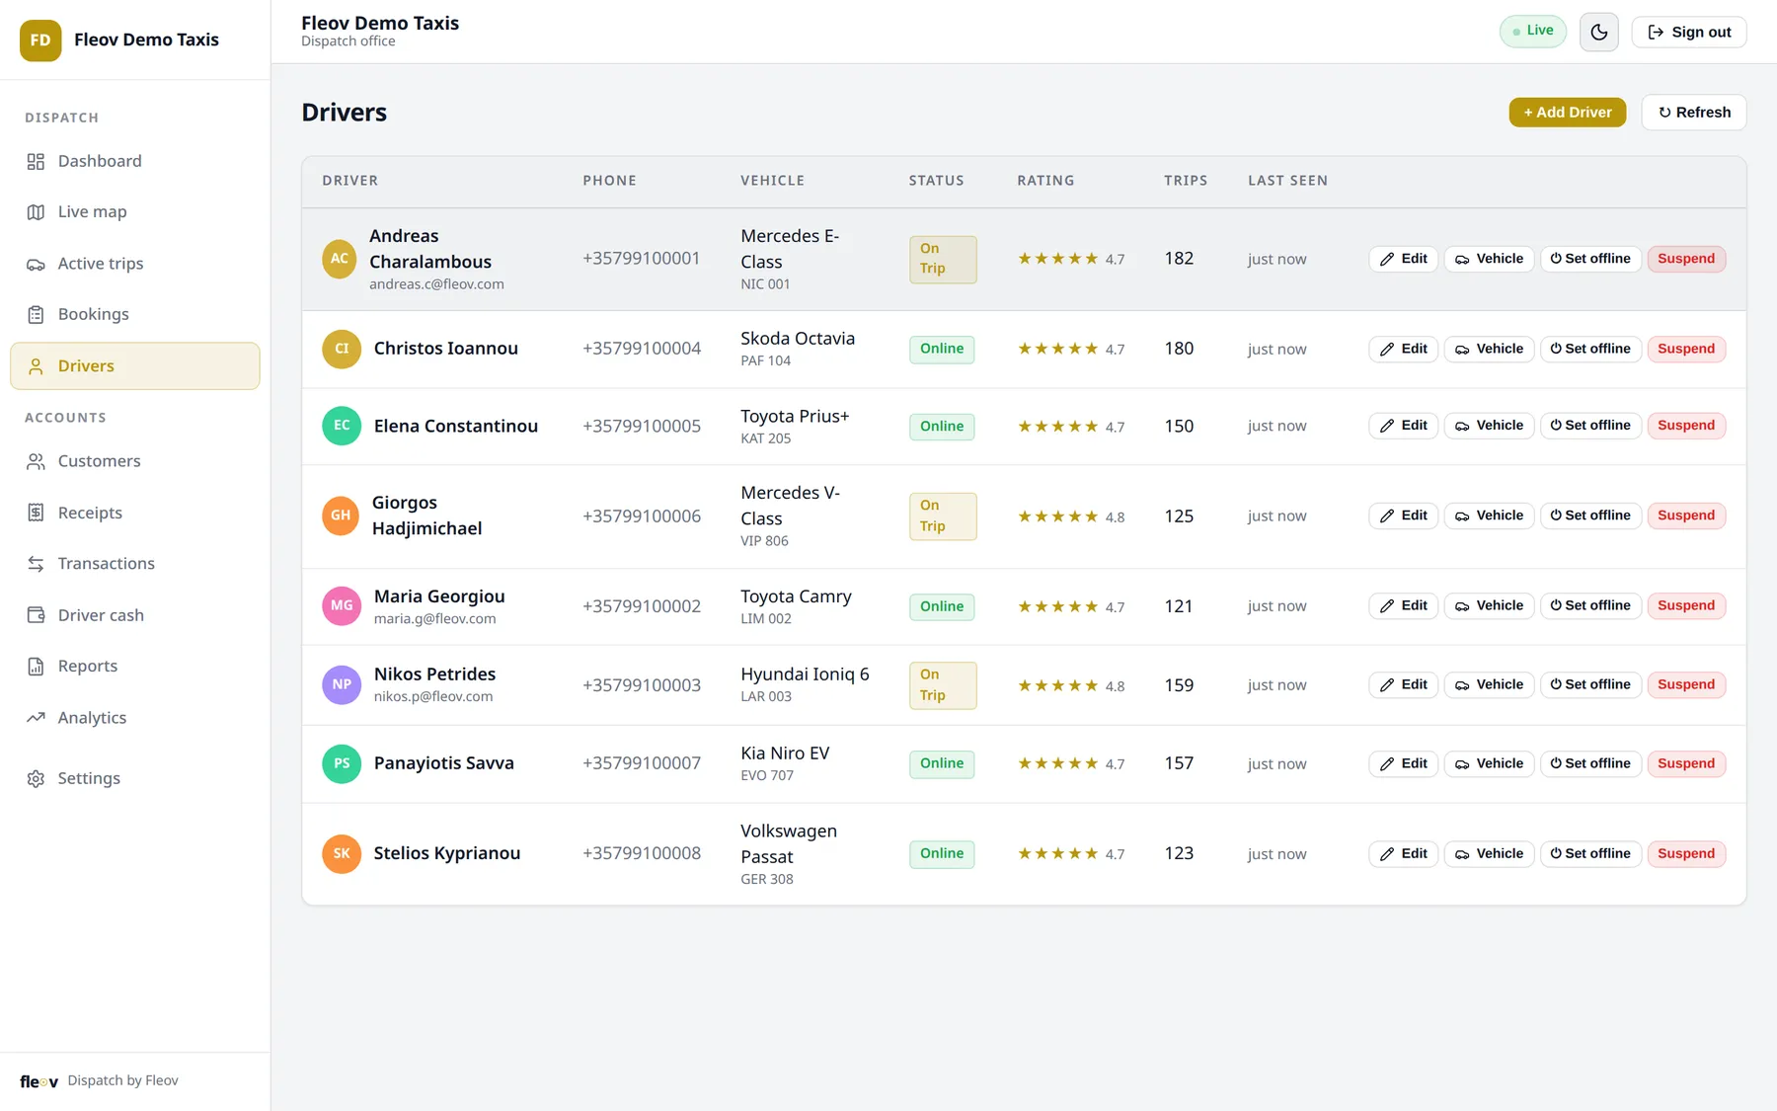Image resolution: width=1777 pixels, height=1111 pixels.
Task: Open Bookings in sidebar
Action: coord(135,314)
